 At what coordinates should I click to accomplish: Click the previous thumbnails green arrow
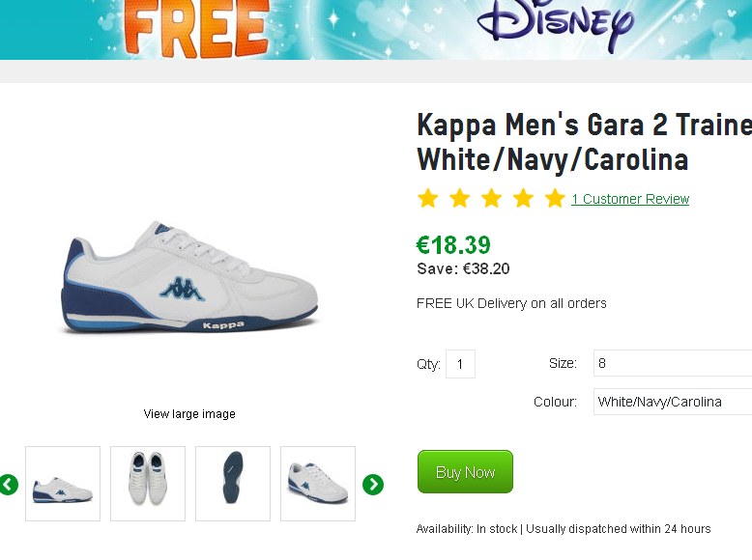9,484
